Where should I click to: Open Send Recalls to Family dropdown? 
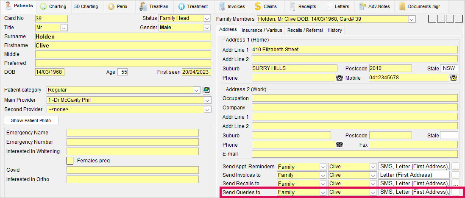[x=323, y=184]
